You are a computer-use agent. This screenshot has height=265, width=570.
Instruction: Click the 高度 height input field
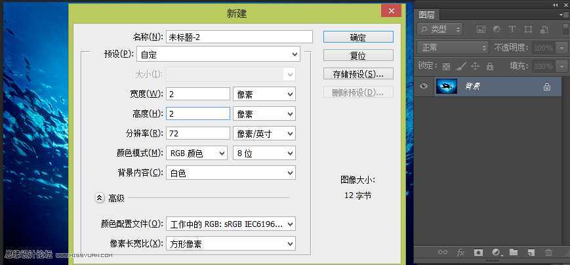tap(197, 113)
